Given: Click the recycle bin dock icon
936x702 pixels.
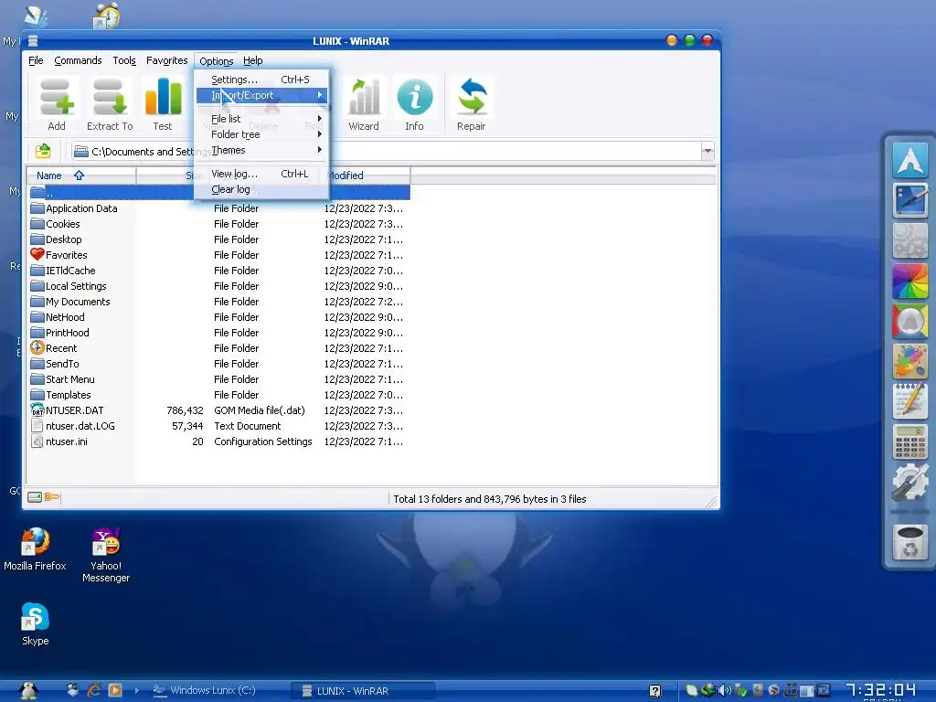Looking at the screenshot, I should (x=910, y=542).
